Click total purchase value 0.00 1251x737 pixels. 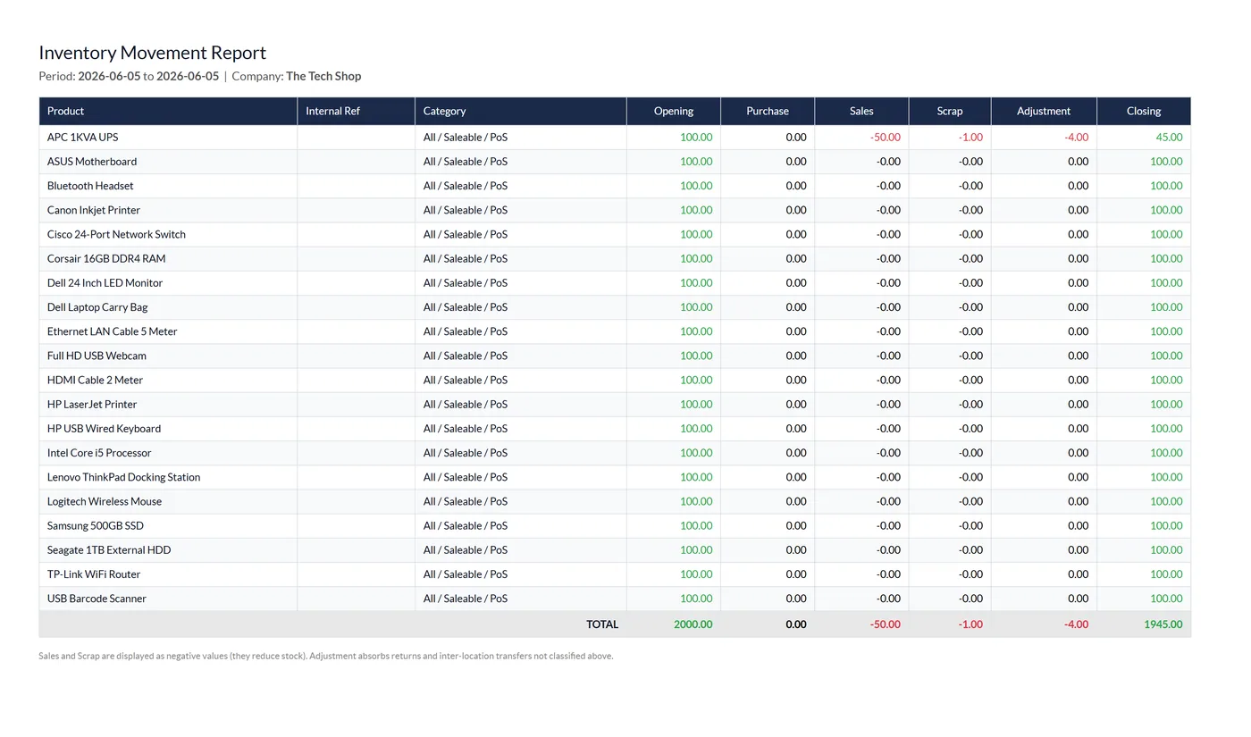click(796, 624)
